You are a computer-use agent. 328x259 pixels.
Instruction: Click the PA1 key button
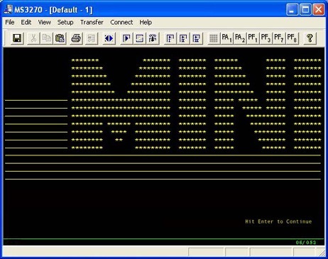tap(226, 38)
